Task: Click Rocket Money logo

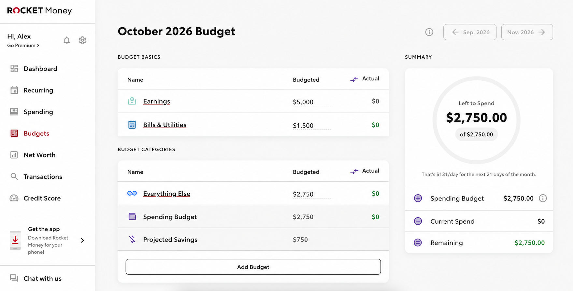Action: pyautogui.click(x=39, y=10)
